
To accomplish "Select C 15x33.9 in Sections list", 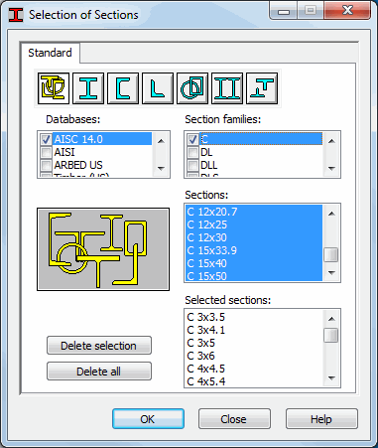I will (x=254, y=250).
